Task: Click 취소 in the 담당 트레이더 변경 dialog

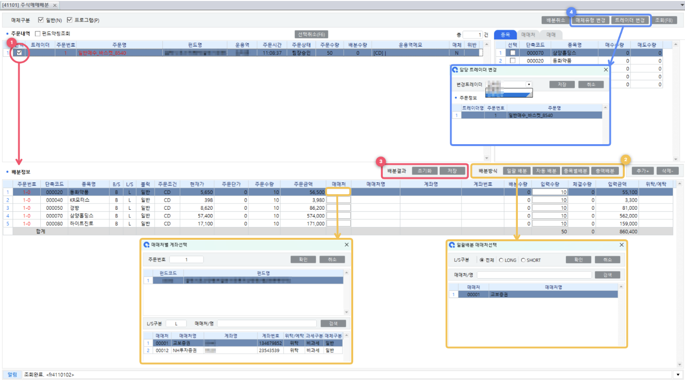Action: point(591,84)
